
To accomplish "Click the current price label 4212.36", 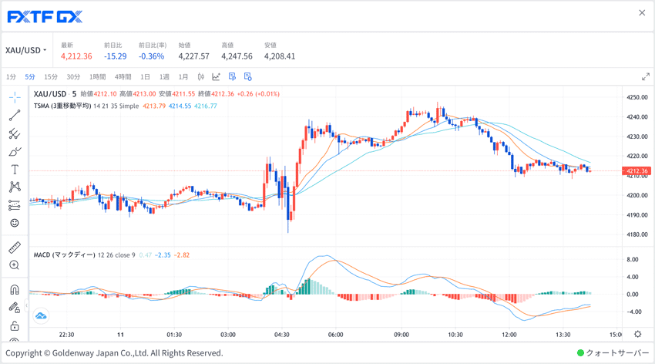I will pyautogui.click(x=637, y=171).
